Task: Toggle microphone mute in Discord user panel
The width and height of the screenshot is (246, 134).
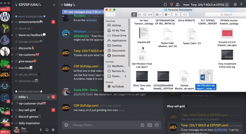Action: tap(41, 130)
